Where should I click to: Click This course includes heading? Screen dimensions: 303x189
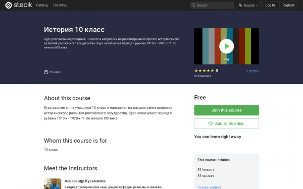pos(214,160)
